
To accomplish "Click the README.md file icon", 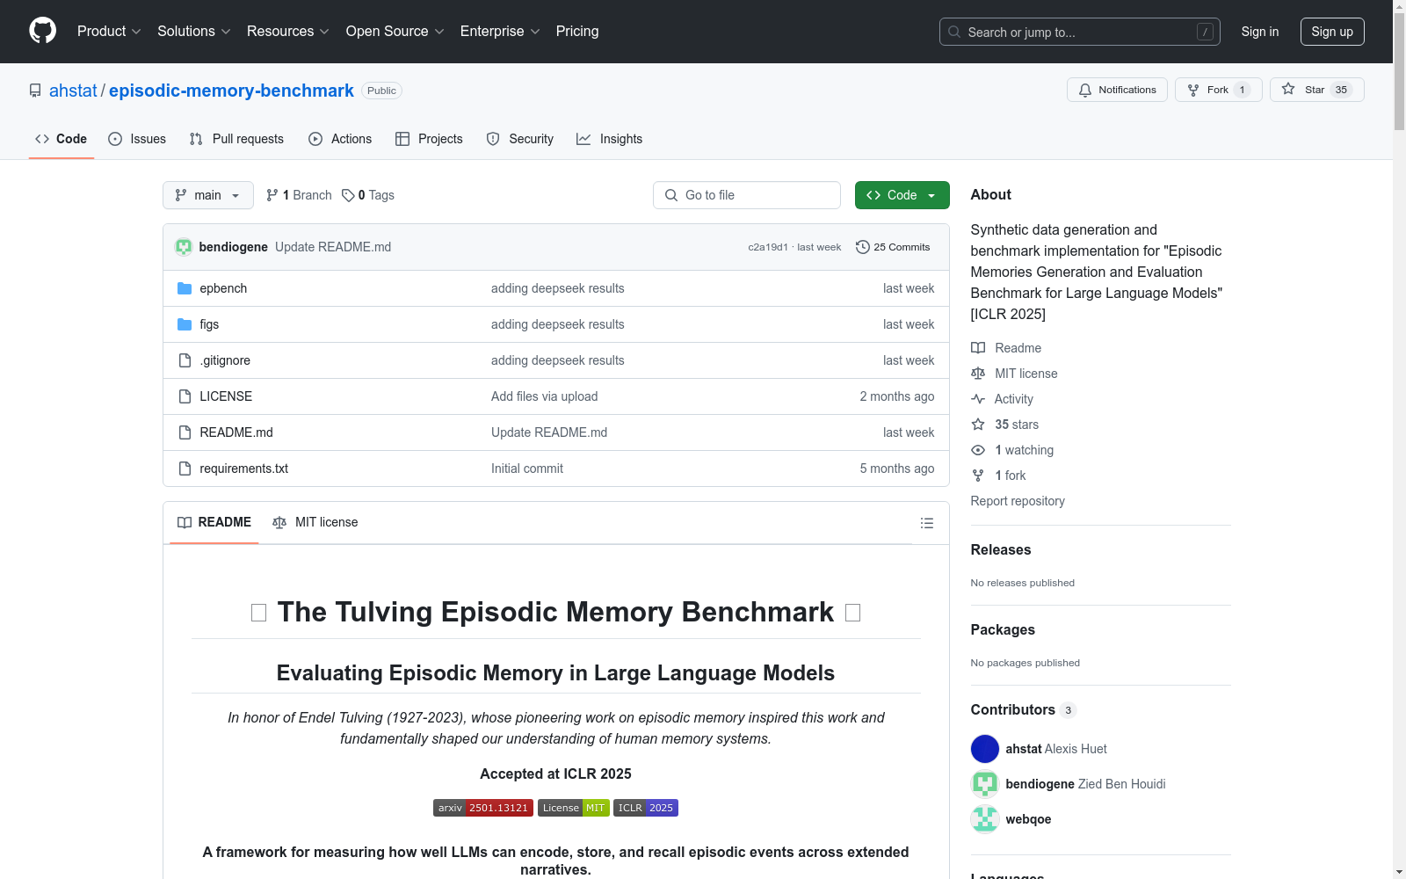I will tap(185, 432).
